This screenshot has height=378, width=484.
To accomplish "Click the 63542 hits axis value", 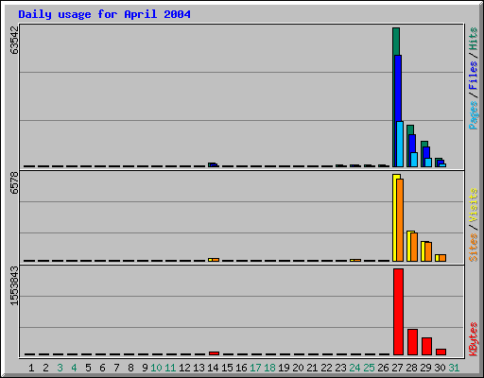I will click(x=14, y=41).
